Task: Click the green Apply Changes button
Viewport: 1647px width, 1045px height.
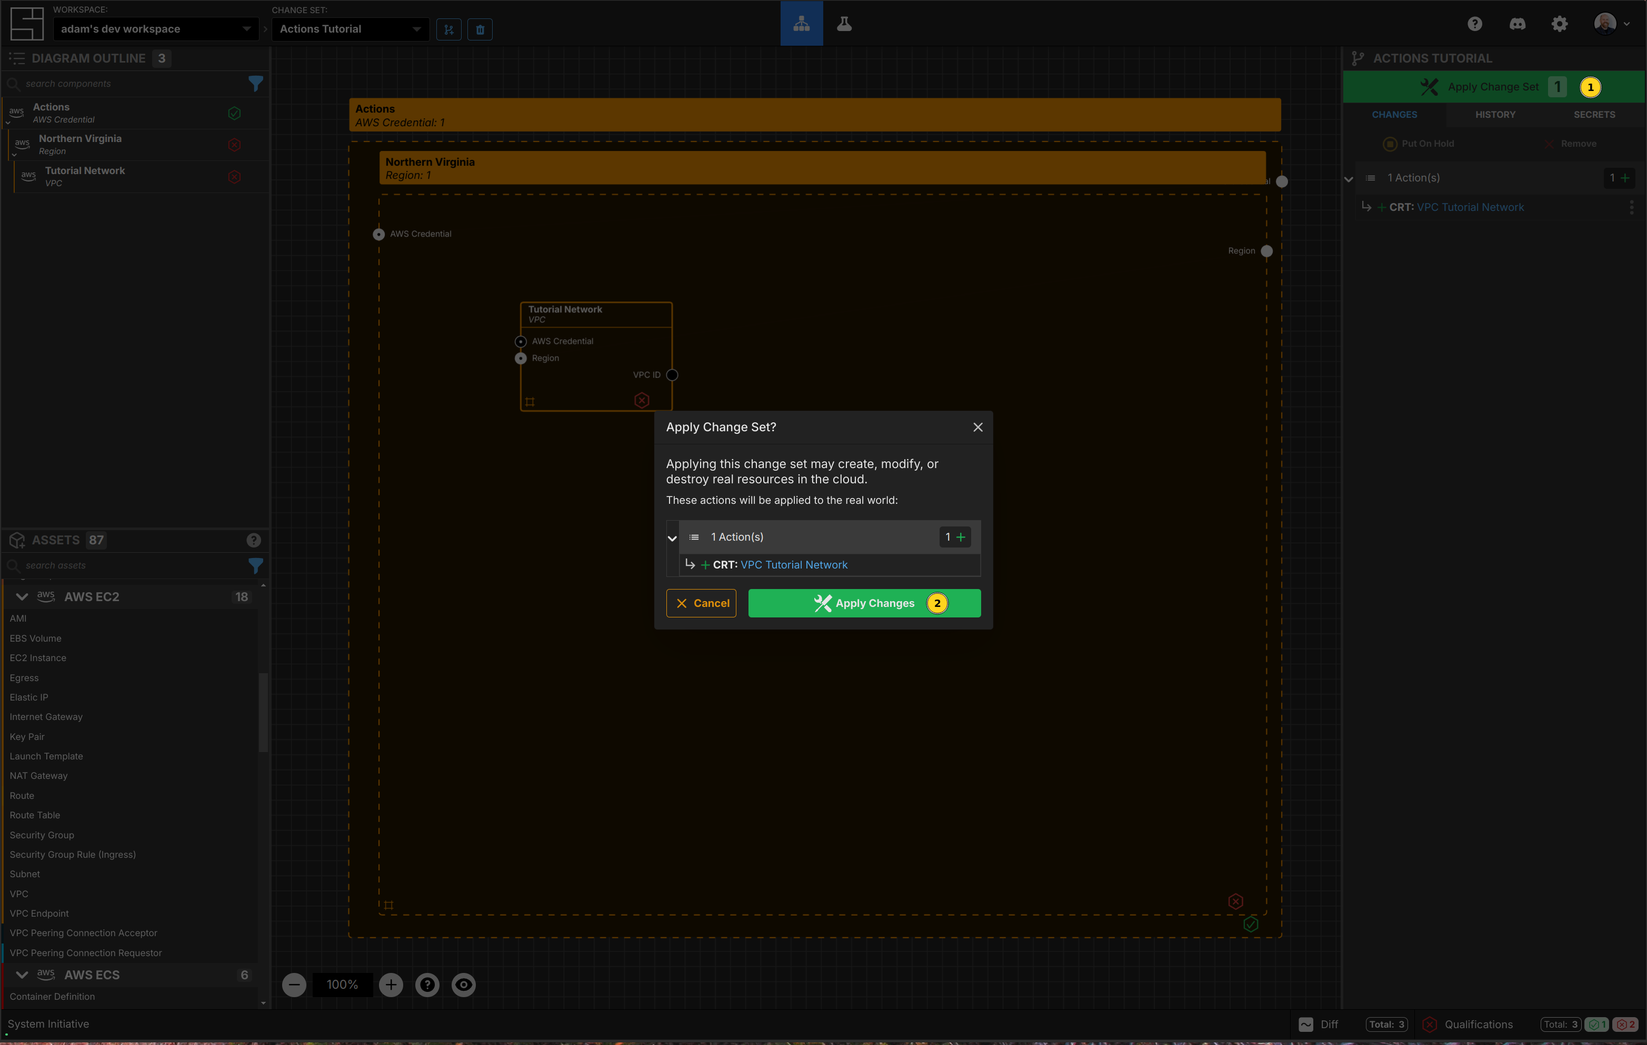Action: click(864, 603)
